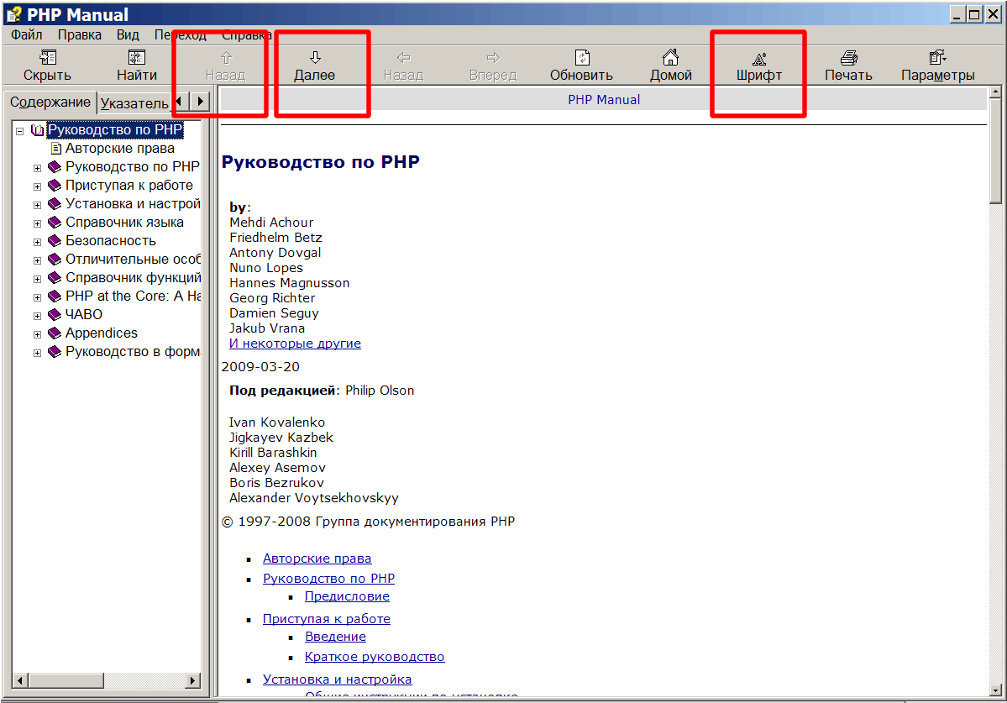This screenshot has width=1007, height=703.
Task: Expand the Безопасность tree node
Action: (37, 242)
